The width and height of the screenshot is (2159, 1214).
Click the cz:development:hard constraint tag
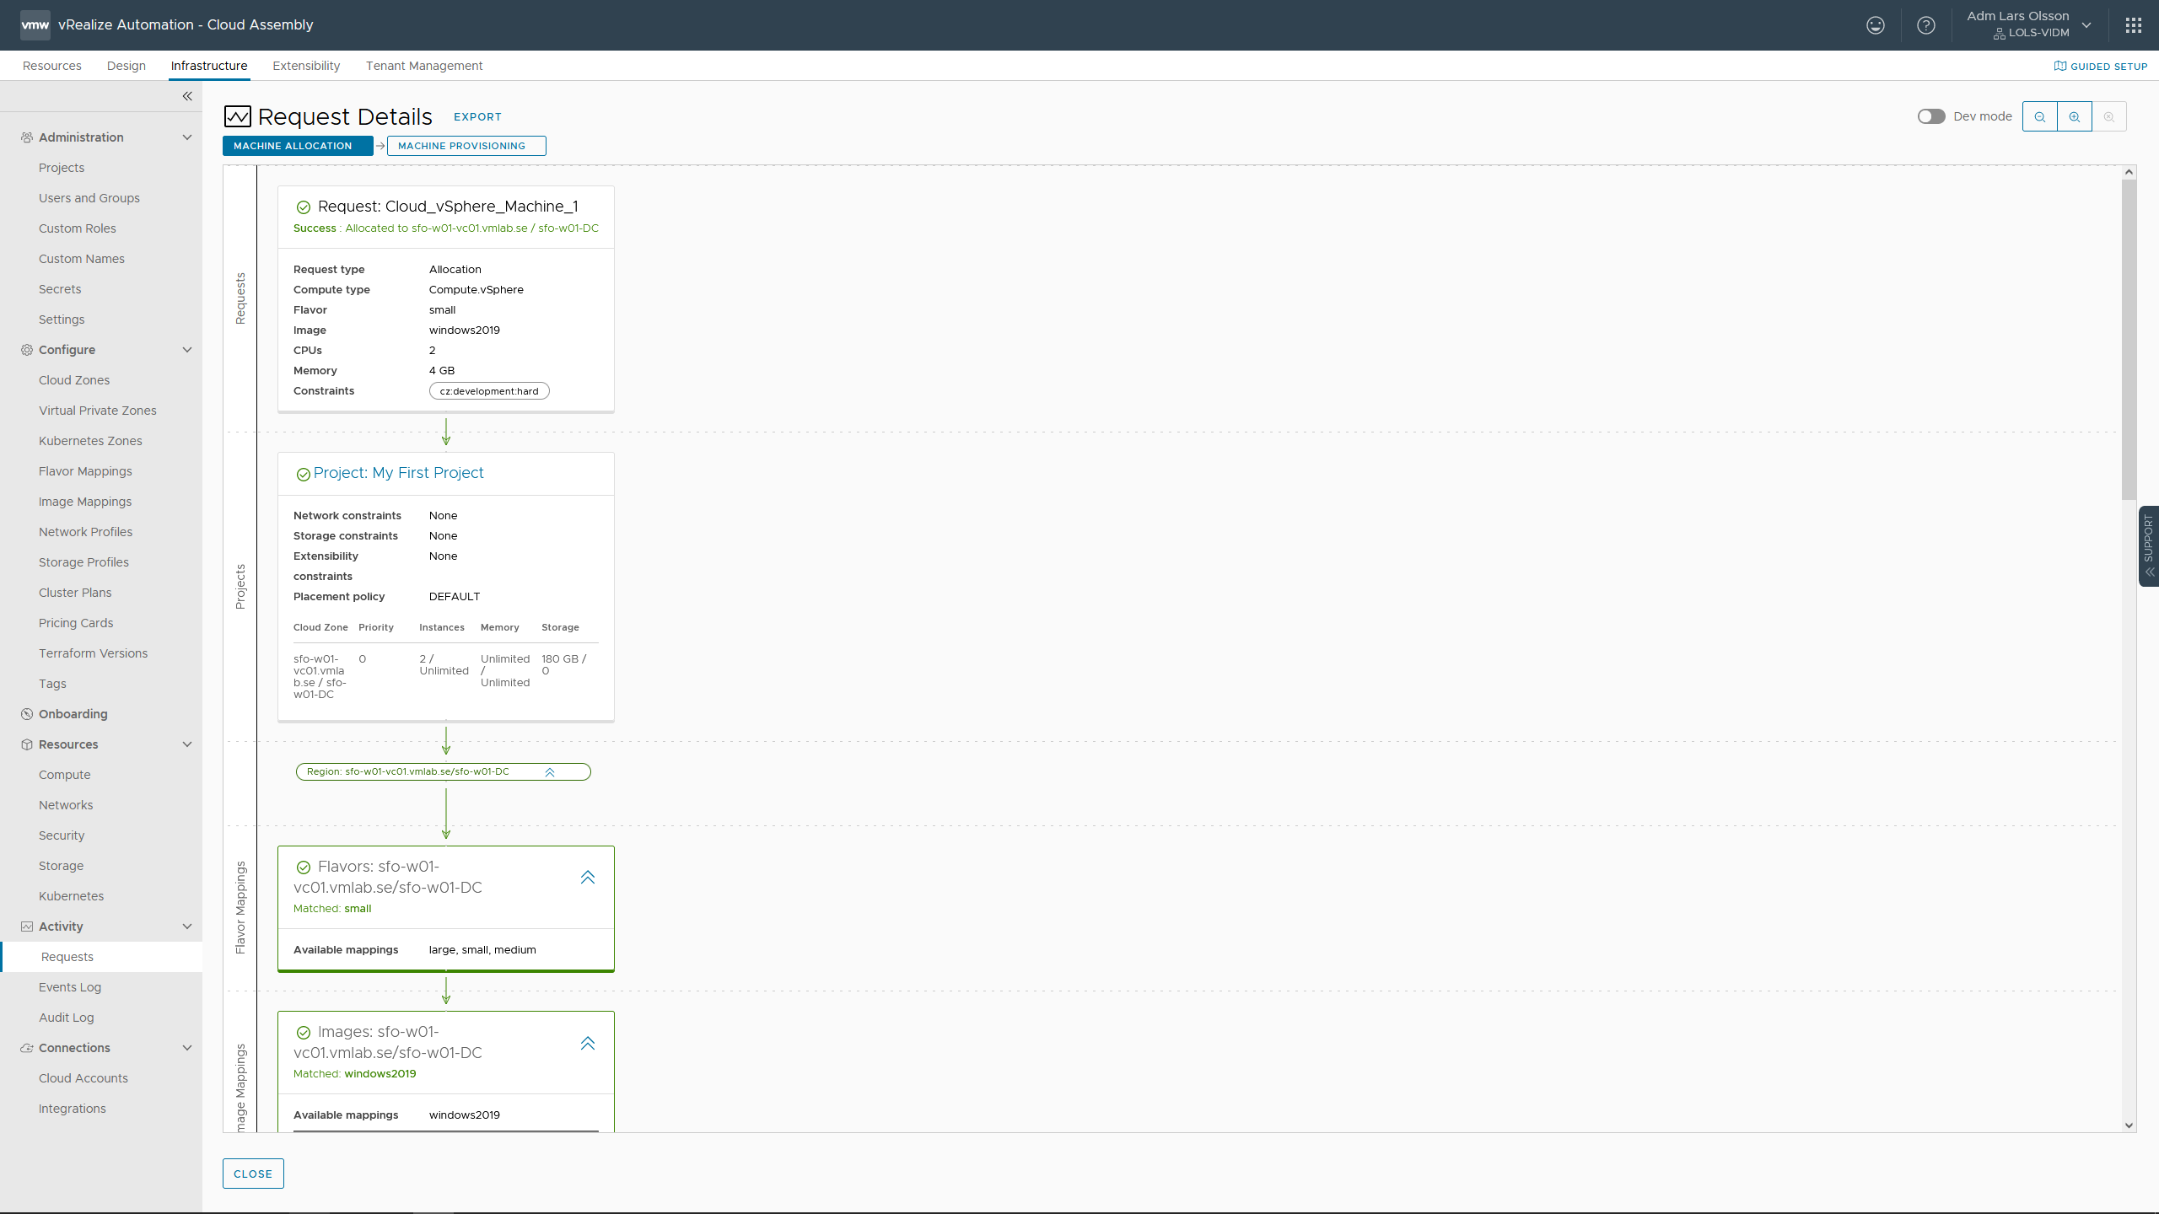pos(489,391)
